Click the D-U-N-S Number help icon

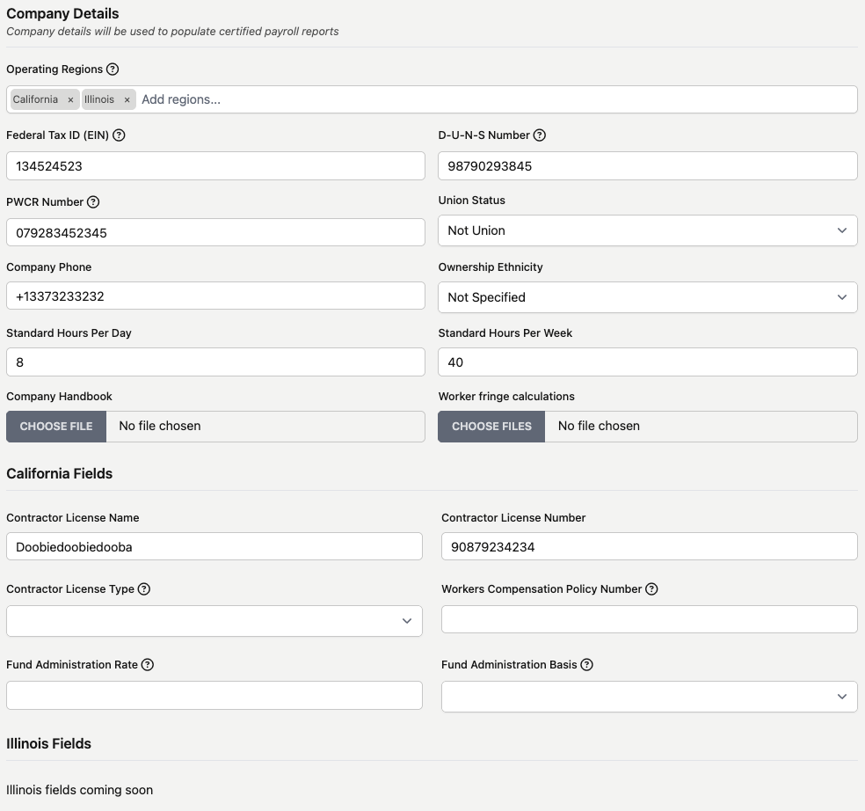(x=540, y=135)
